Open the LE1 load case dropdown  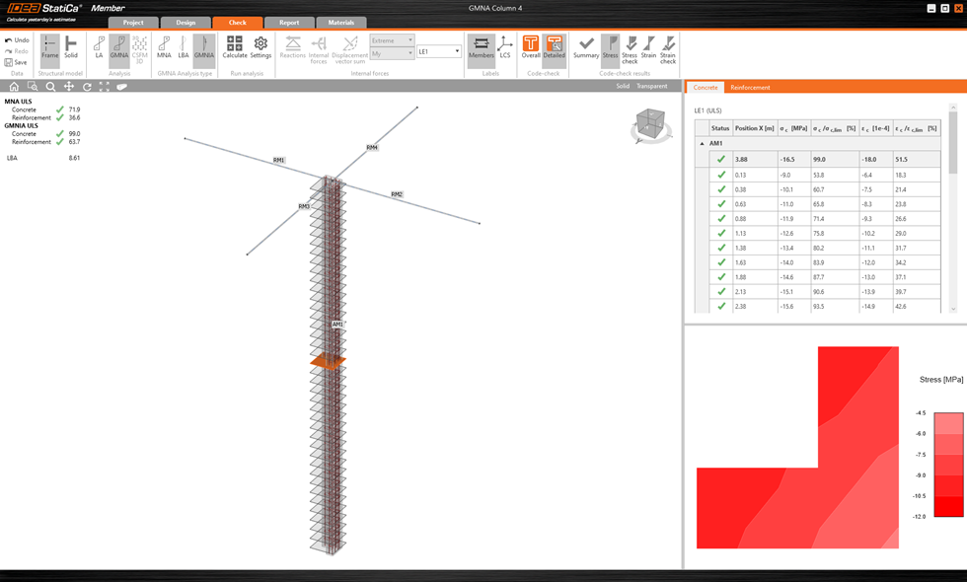point(439,51)
